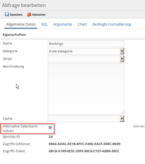Click the Abbrechen button label
The width and height of the screenshot is (145, 164).
click(39, 15)
